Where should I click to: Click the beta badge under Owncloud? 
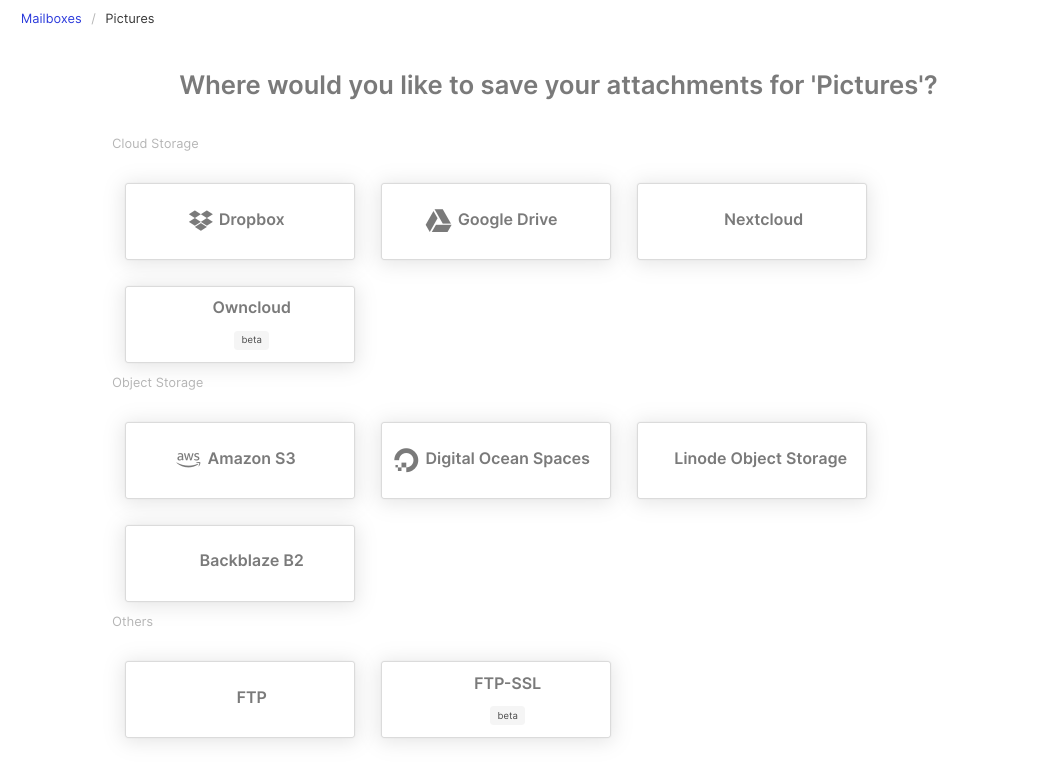point(251,340)
